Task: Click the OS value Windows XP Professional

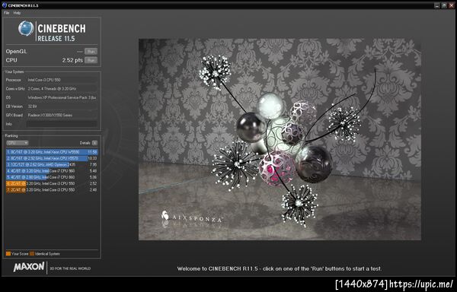Action: (x=62, y=98)
